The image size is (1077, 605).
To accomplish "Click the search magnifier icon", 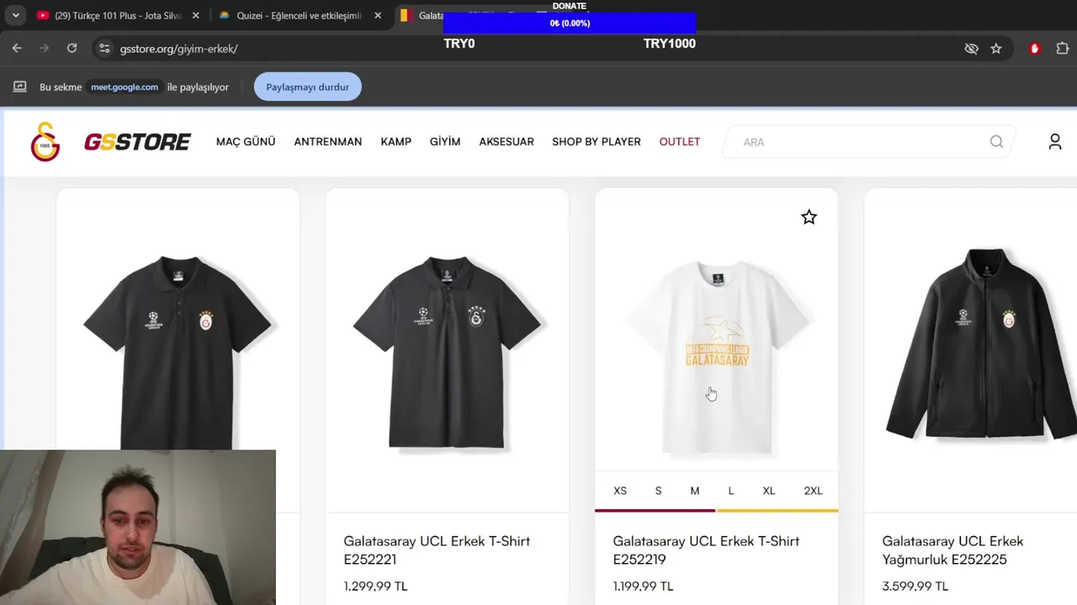I will click(996, 141).
